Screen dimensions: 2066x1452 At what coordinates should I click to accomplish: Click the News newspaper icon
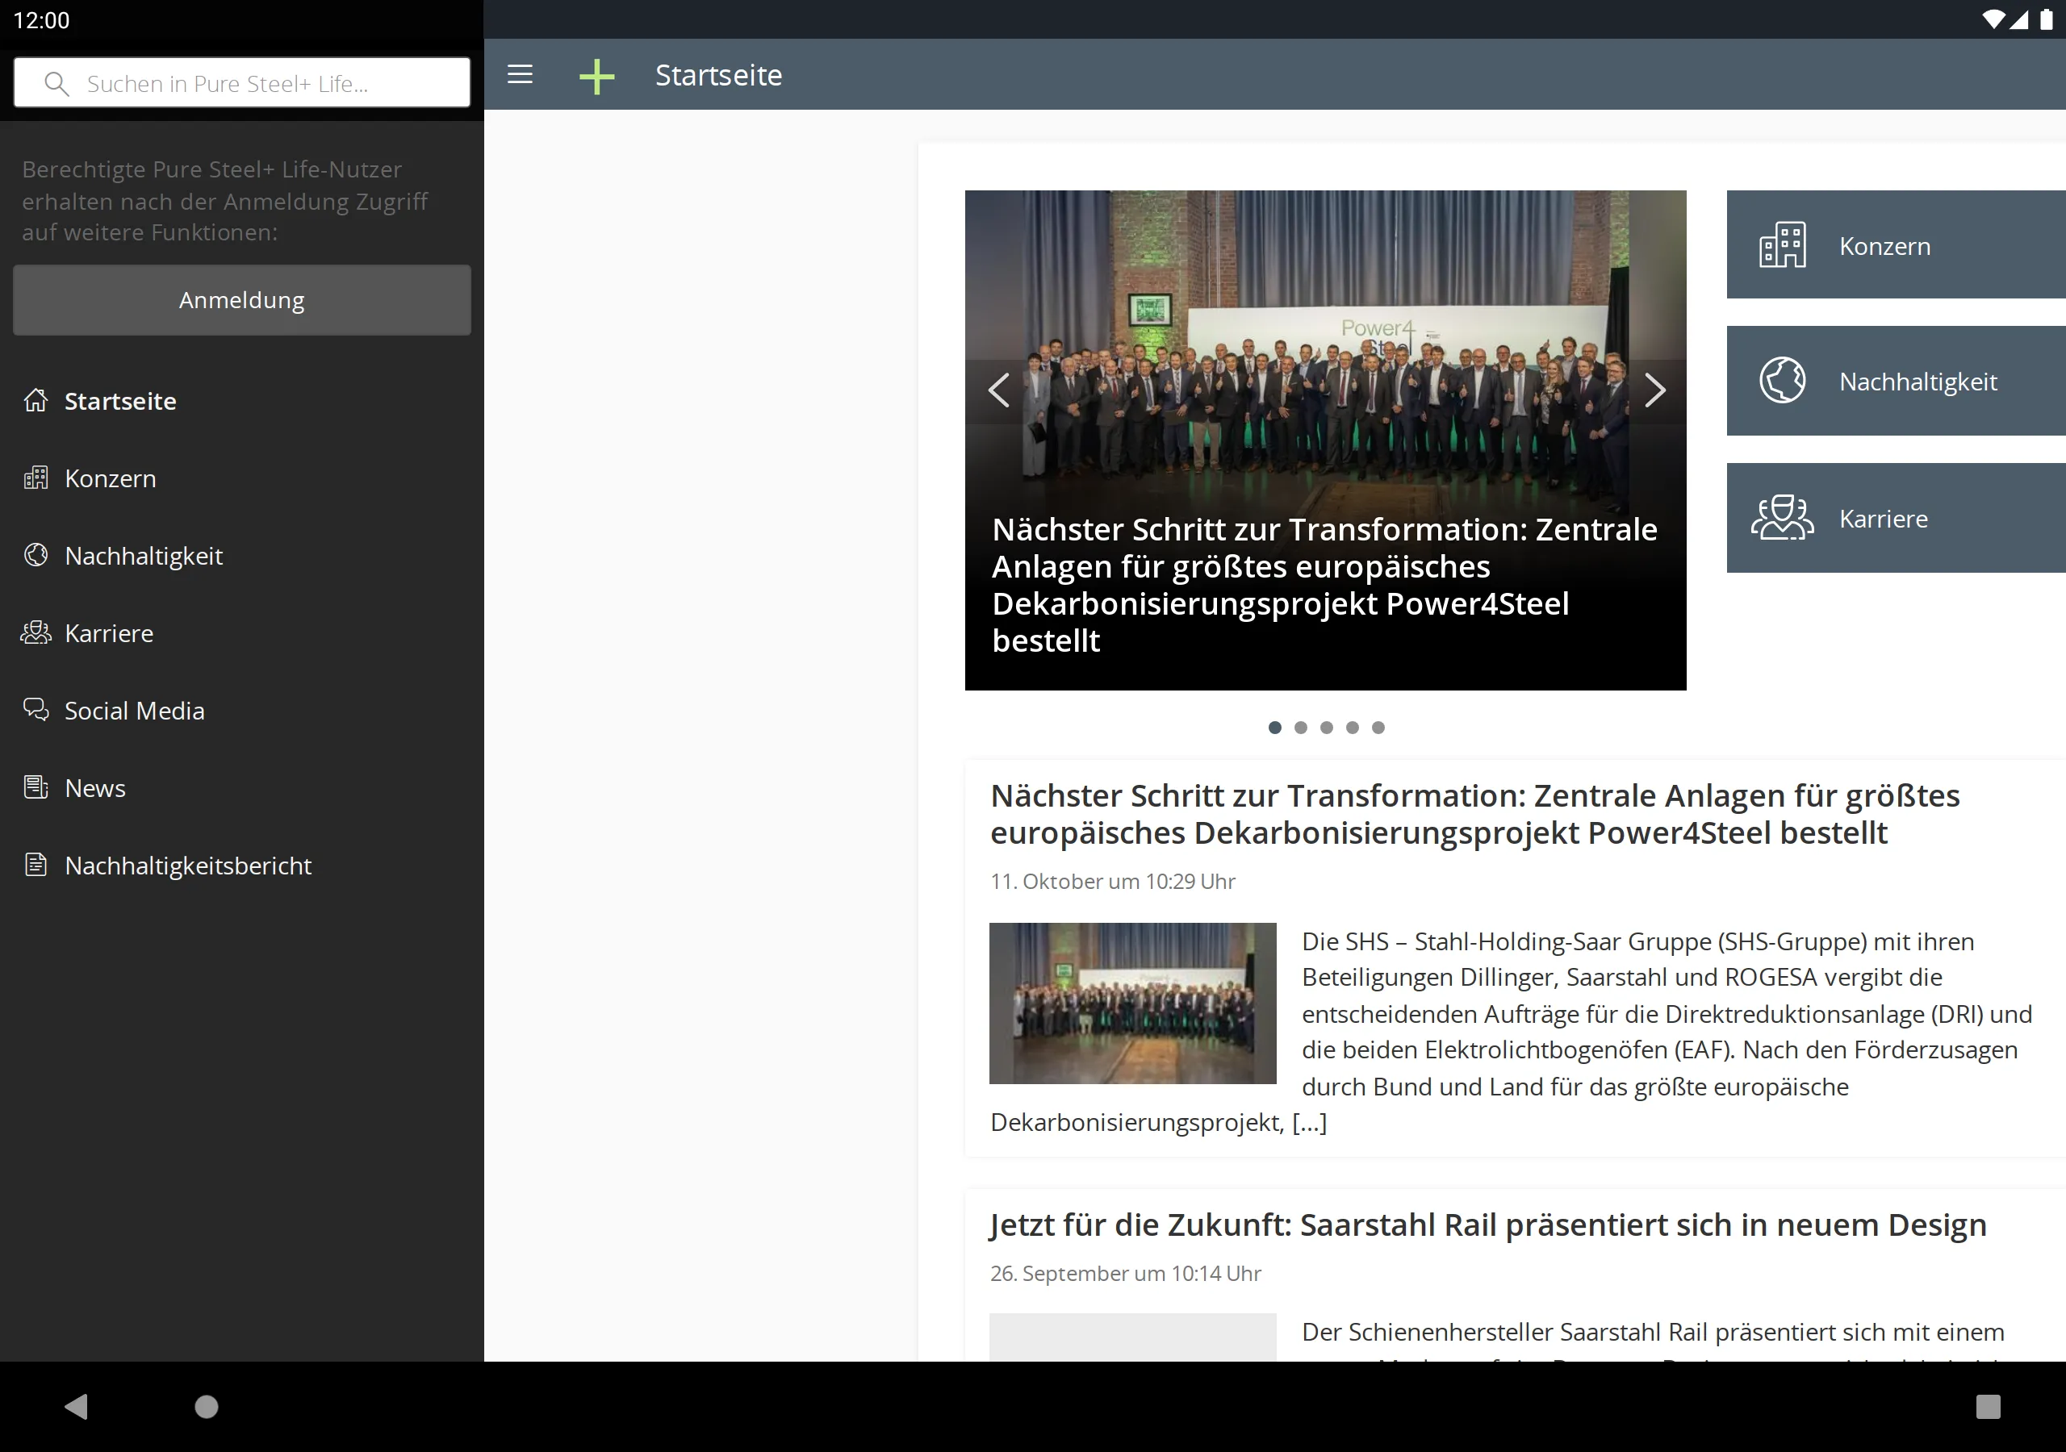pyautogui.click(x=36, y=787)
